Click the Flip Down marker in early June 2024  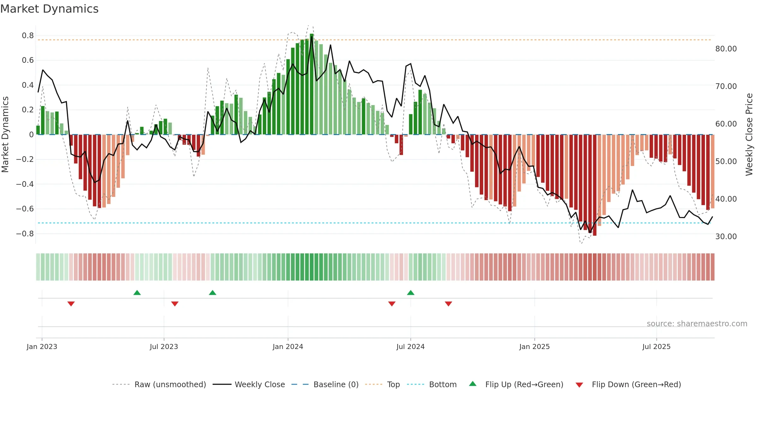[x=392, y=304]
